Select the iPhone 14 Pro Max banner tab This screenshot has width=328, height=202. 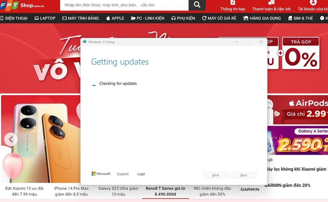[71, 191]
